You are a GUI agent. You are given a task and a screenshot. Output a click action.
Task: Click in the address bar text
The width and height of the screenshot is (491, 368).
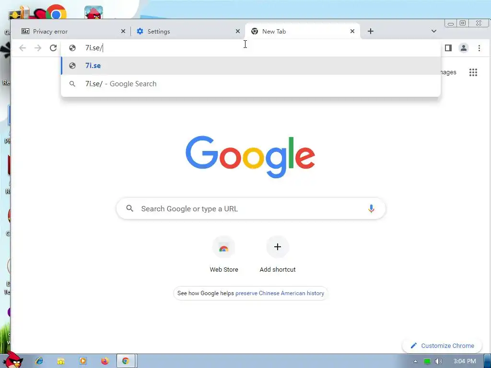coord(94,48)
